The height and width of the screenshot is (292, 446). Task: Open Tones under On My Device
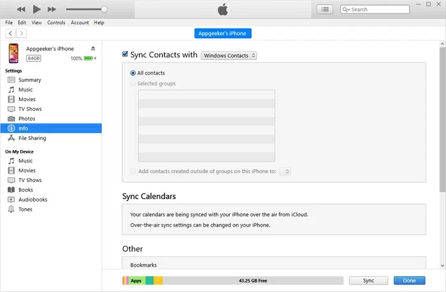(x=25, y=209)
